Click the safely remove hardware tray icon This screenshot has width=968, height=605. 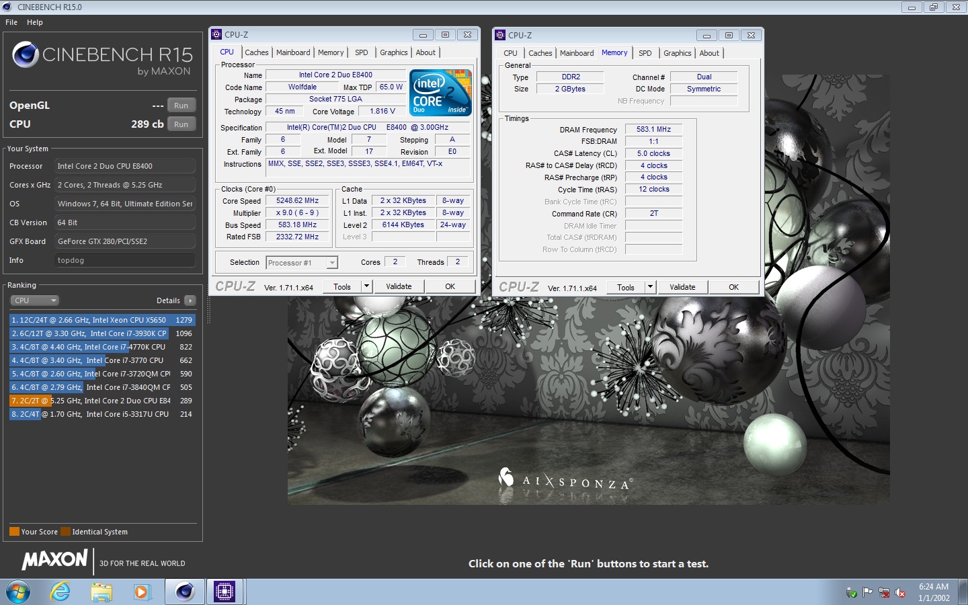[x=851, y=593]
